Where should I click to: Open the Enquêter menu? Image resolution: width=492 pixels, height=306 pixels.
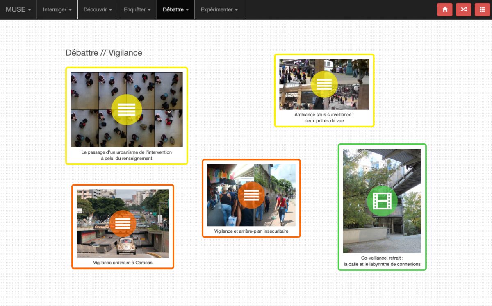click(x=137, y=9)
